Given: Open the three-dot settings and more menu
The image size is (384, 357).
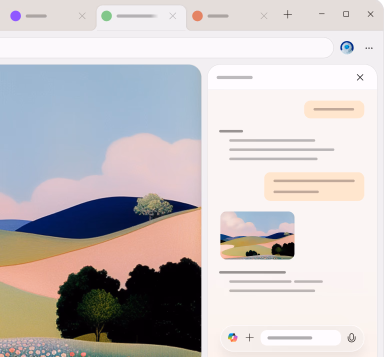Looking at the screenshot, I should click(369, 48).
